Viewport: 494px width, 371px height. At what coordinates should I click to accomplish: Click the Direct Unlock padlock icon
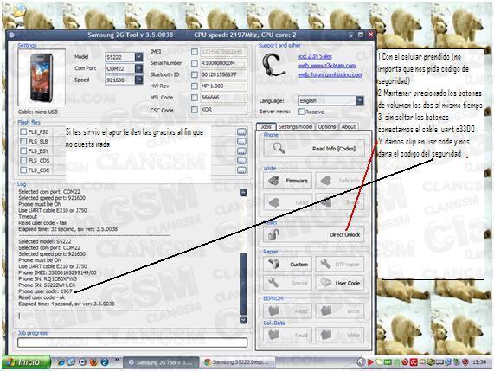tap(273, 234)
